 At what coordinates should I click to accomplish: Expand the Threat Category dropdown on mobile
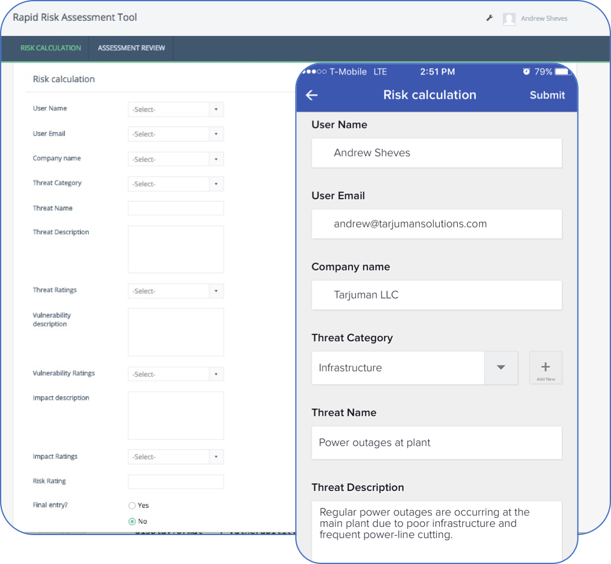pyautogui.click(x=501, y=367)
